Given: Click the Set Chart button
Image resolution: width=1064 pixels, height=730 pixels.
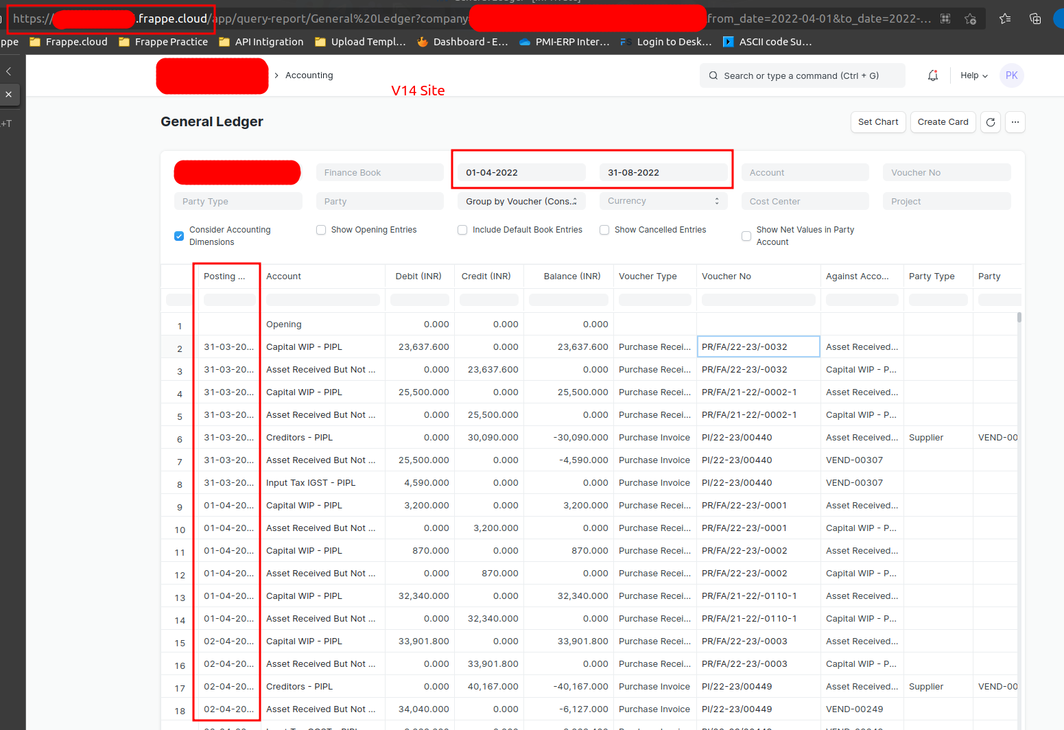Looking at the screenshot, I should coord(878,121).
